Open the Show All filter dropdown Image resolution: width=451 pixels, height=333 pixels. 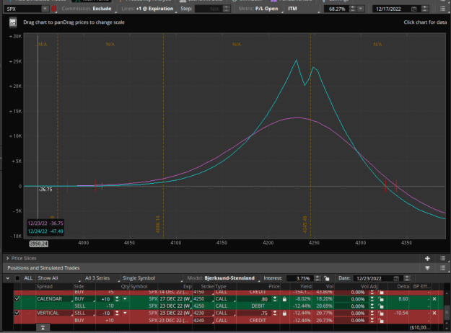coord(58,278)
